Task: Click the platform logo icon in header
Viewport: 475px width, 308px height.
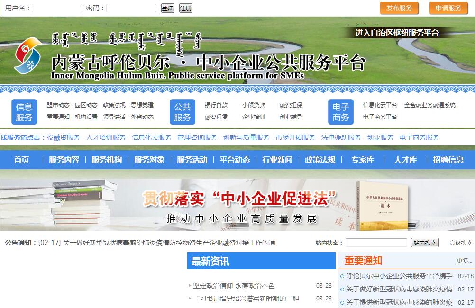Action: point(28,56)
